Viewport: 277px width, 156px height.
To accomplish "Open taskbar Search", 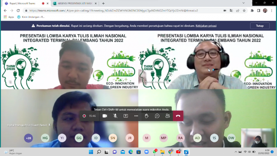I will [99, 152].
